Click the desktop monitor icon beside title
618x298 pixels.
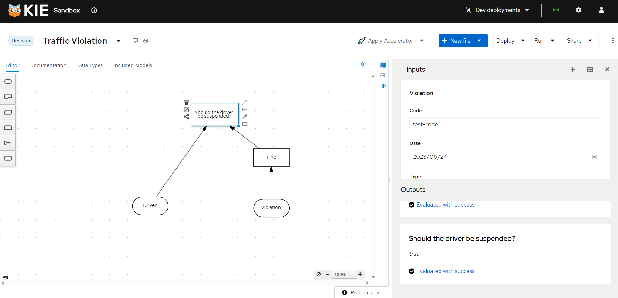click(x=135, y=41)
